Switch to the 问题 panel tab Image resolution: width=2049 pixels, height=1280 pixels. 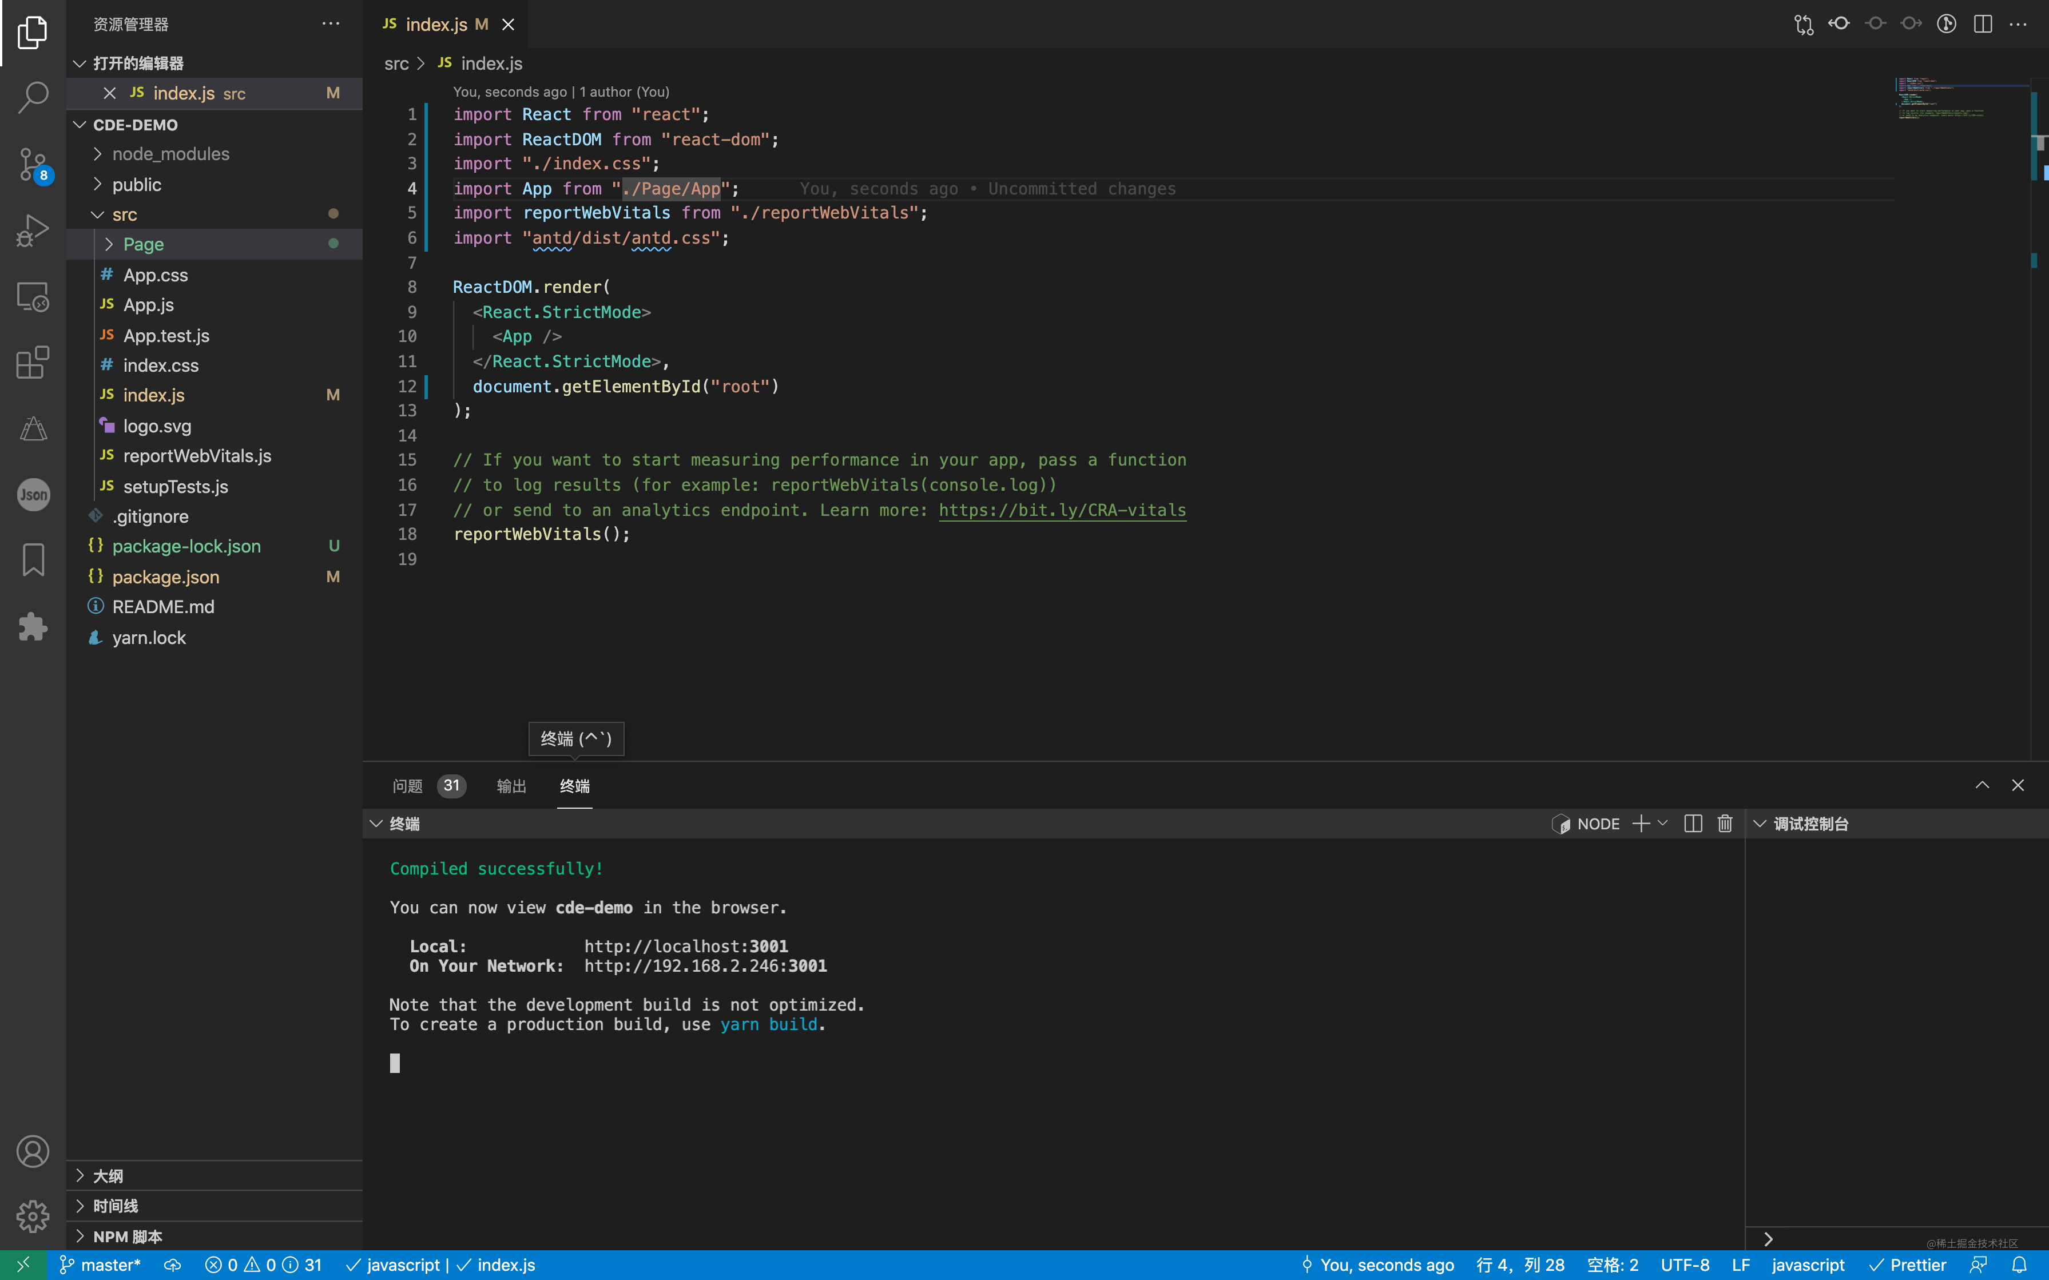407,786
